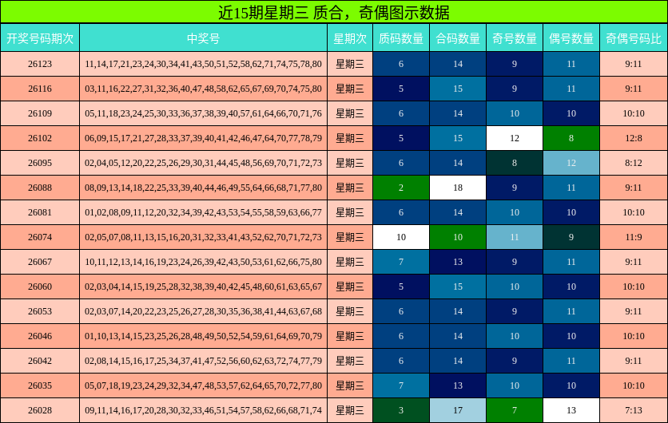Click dark green cell 3 in row 26028
This screenshot has width=668, height=423.
(401, 409)
